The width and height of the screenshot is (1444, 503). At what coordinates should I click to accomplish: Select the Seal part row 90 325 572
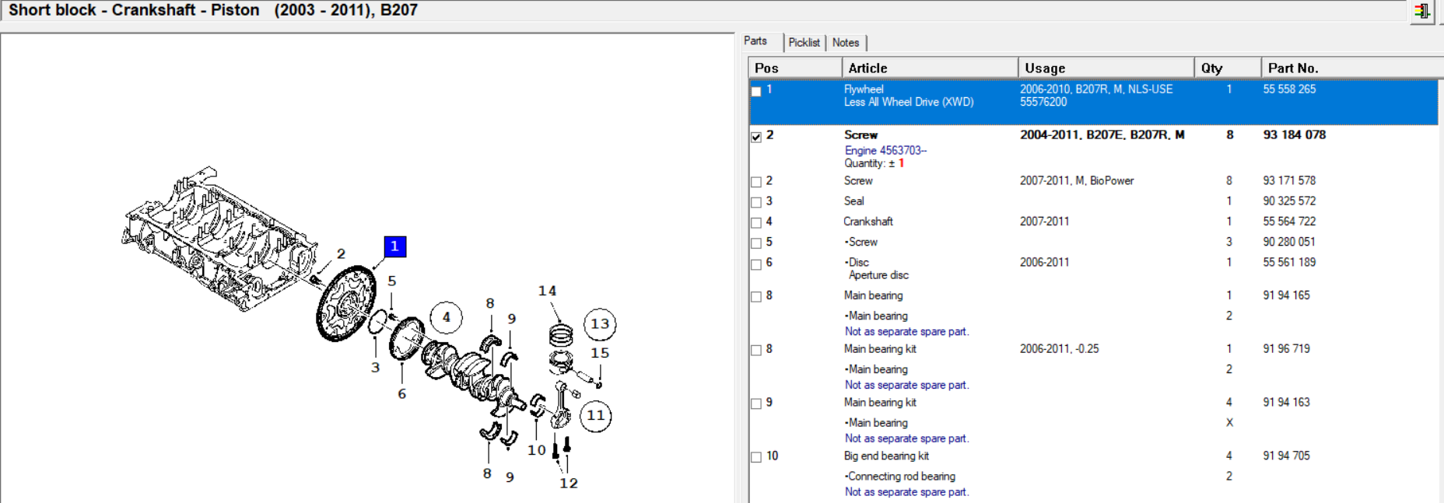tap(1093, 201)
